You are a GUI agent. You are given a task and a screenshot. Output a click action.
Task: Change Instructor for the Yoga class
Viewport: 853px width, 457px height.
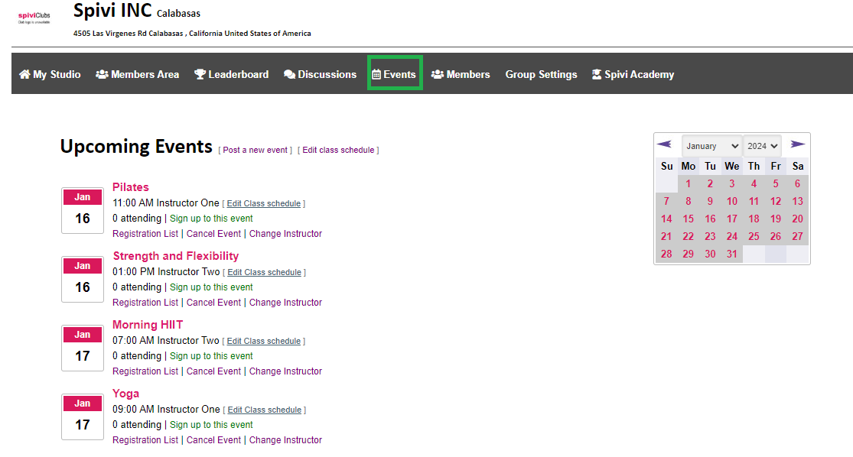[x=285, y=440]
